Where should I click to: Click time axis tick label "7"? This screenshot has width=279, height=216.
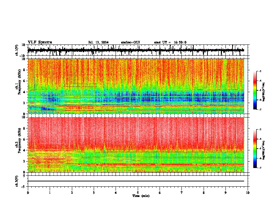[182, 193]
